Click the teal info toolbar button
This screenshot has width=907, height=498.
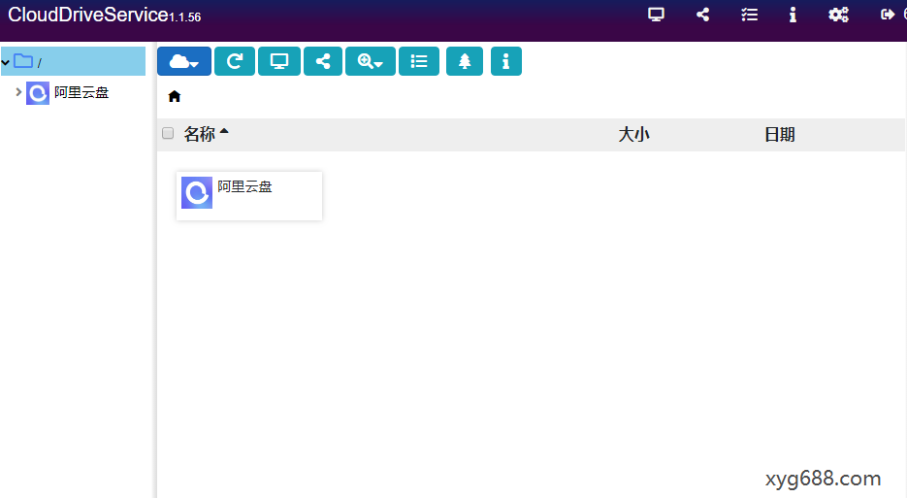pyautogui.click(x=506, y=61)
